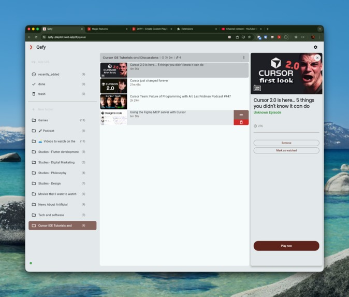
Task: Click the Cursor first look thumbnail in the list
Action: pos(114,70)
